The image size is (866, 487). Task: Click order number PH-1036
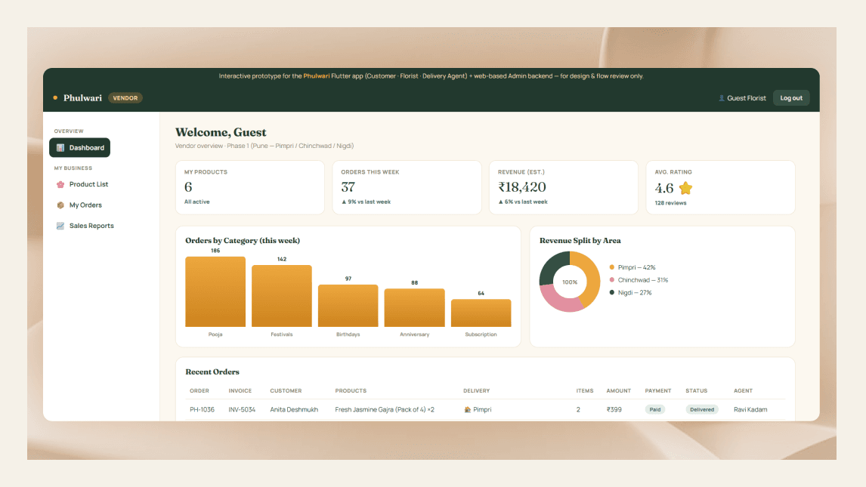[202, 410]
